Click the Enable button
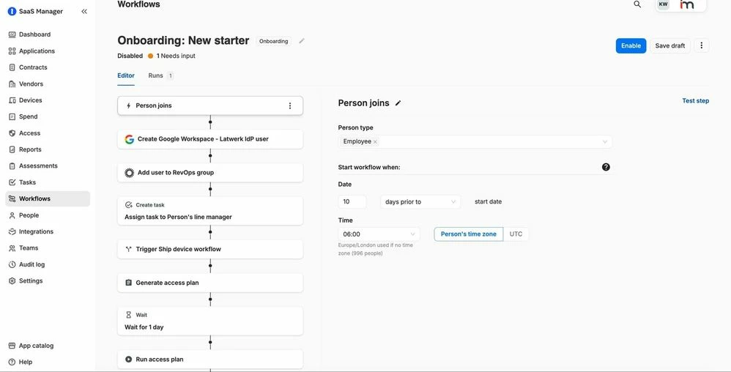 [x=631, y=45]
